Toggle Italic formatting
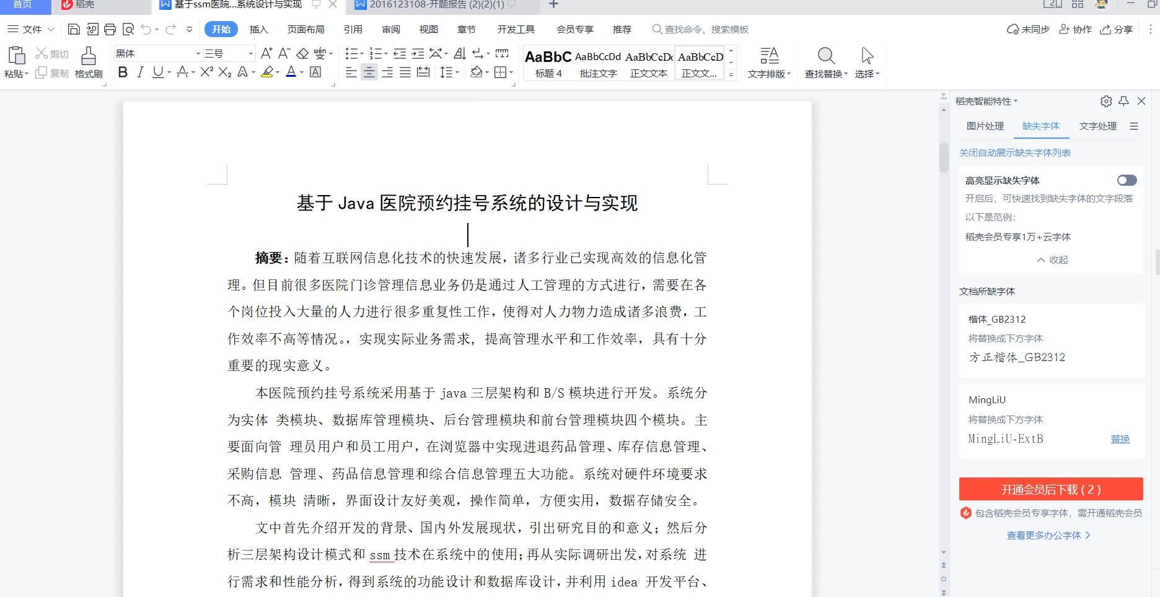Viewport: 1160px width, 597px height. click(x=141, y=72)
